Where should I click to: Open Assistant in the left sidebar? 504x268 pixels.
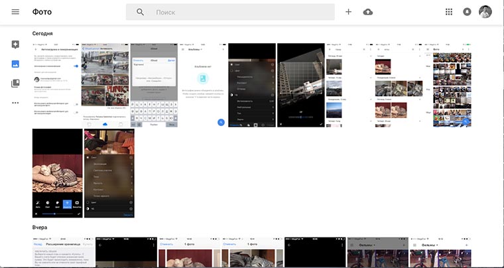click(x=15, y=44)
